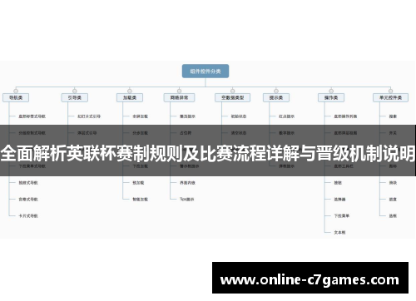The height and width of the screenshot is (301, 416).
Task: Collapse the 网络异常 branch toggle
Action: [x=179, y=91]
